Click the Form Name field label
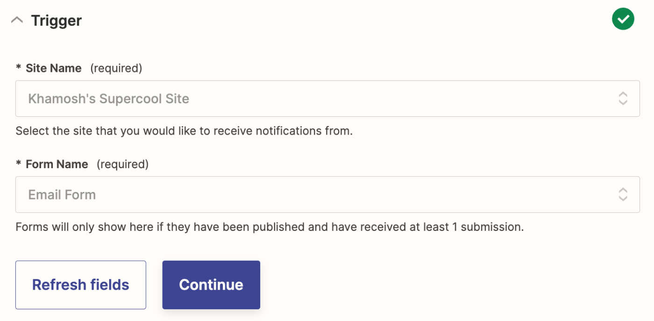This screenshot has width=654, height=321. pyautogui.click(x=57, y=164)
